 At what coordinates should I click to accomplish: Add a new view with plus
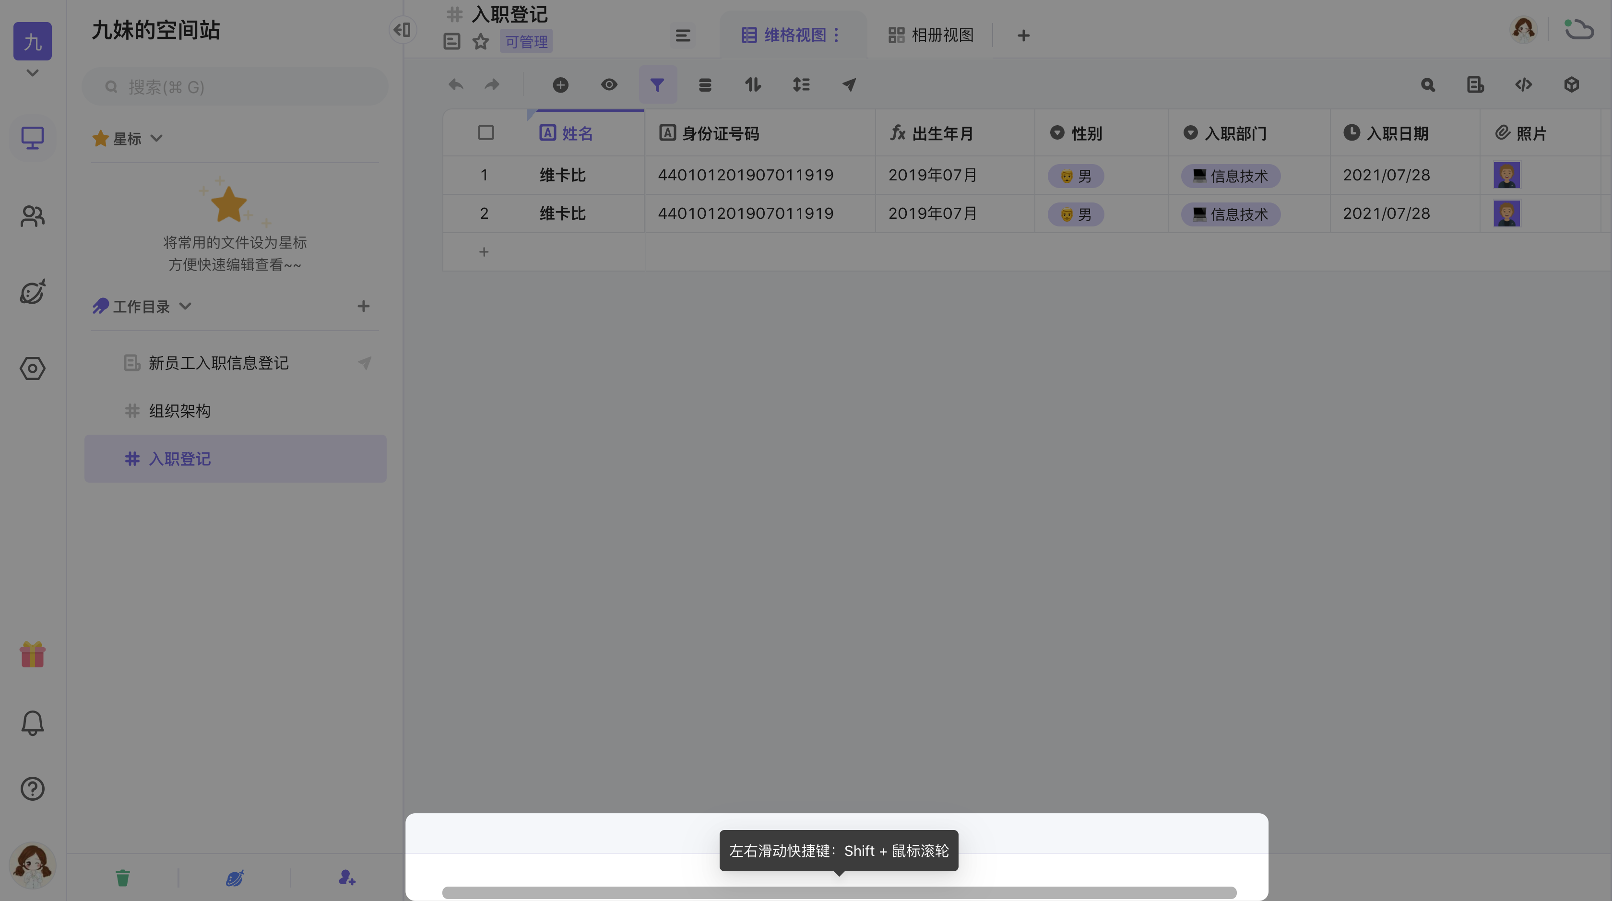click(1024, 36)
